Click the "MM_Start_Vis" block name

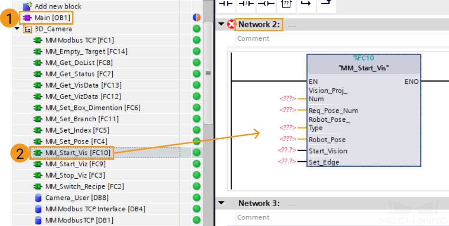[x=364, y=68]
